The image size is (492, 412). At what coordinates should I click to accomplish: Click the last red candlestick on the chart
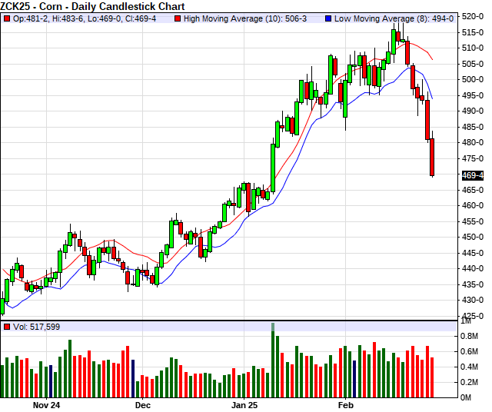432,157
